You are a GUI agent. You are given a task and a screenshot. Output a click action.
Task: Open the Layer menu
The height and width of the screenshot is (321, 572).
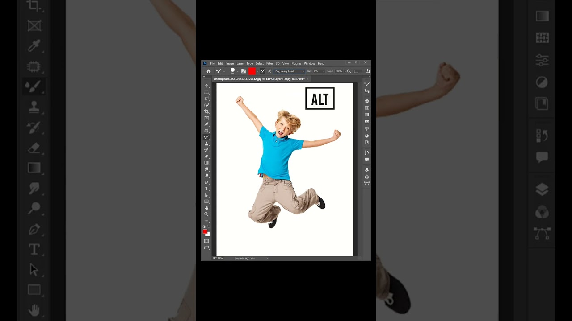tap(240, 63)
